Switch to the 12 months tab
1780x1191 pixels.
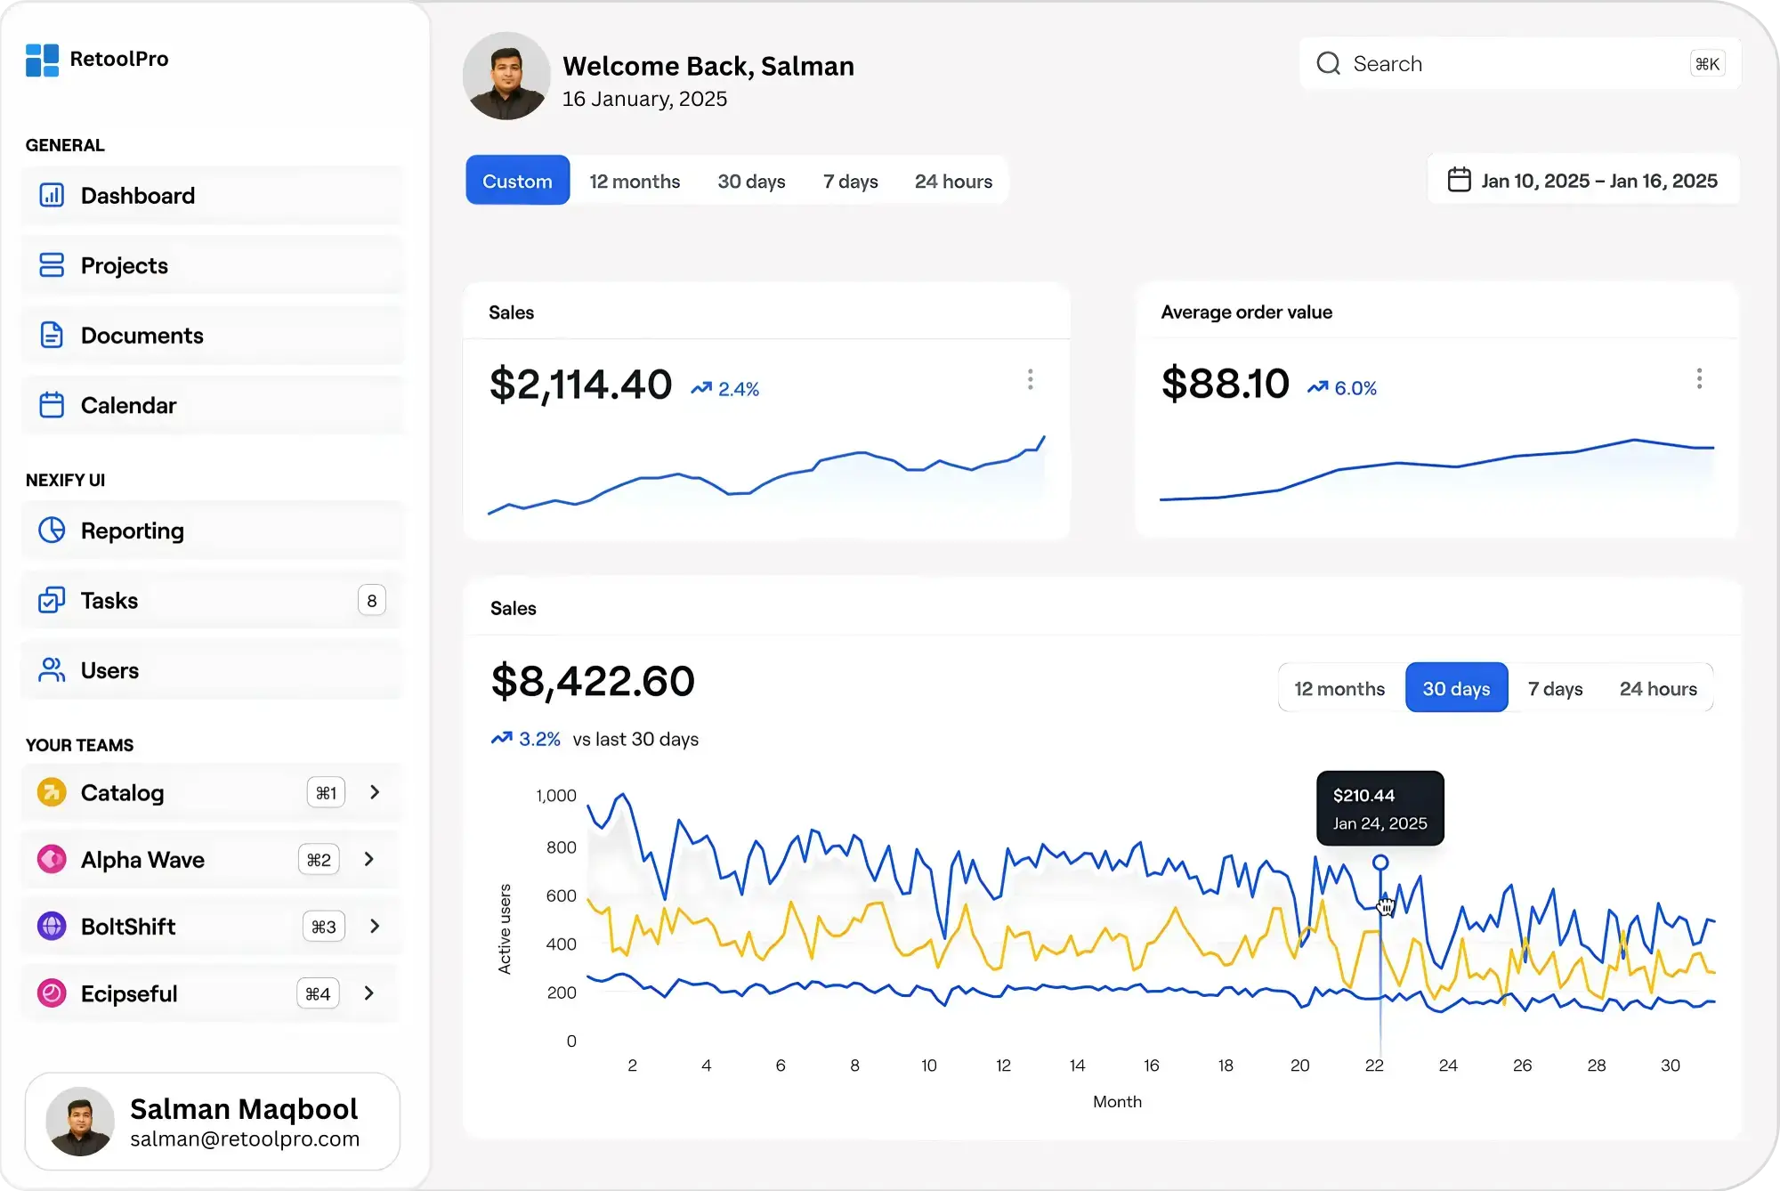pos(635,181)
